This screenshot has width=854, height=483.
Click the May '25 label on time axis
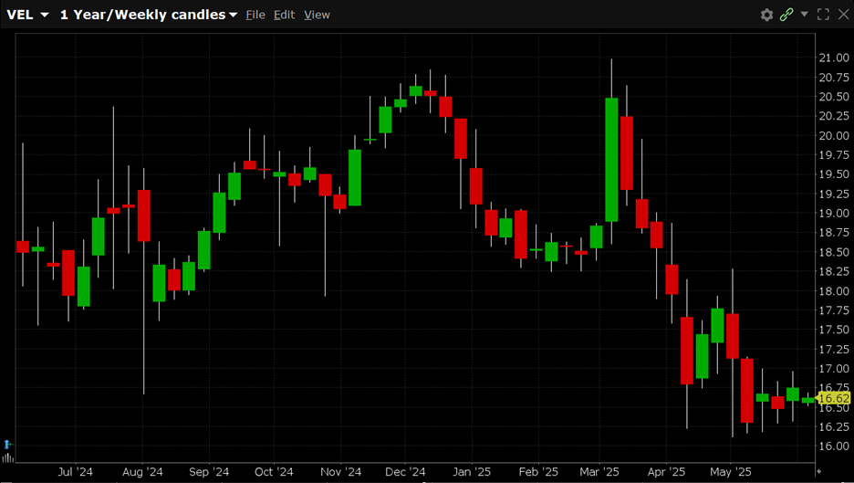pos(731,472)
